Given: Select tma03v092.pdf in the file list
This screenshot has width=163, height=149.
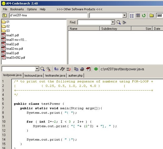Looking at the screenshot, I should coord(13,58).
